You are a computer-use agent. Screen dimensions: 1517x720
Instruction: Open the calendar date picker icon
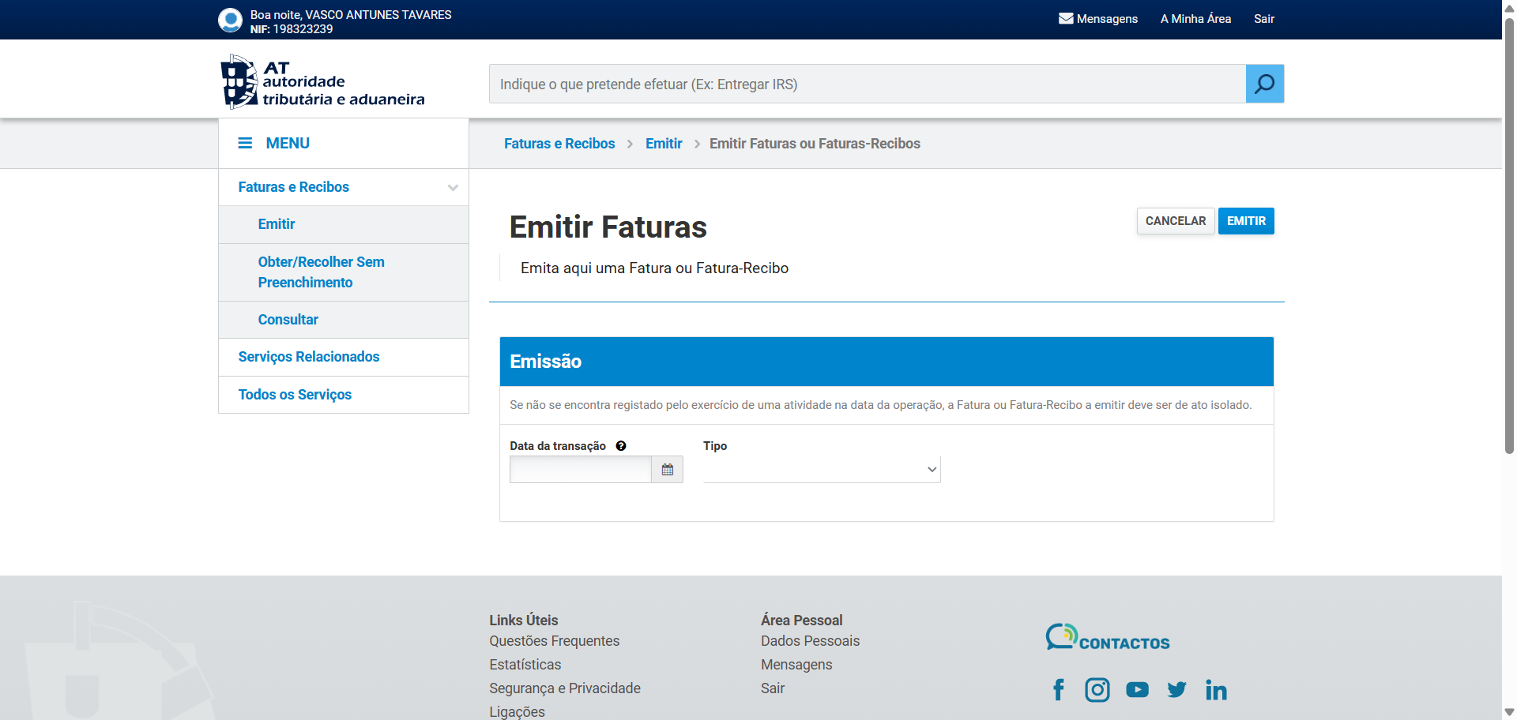click(668, 470)
